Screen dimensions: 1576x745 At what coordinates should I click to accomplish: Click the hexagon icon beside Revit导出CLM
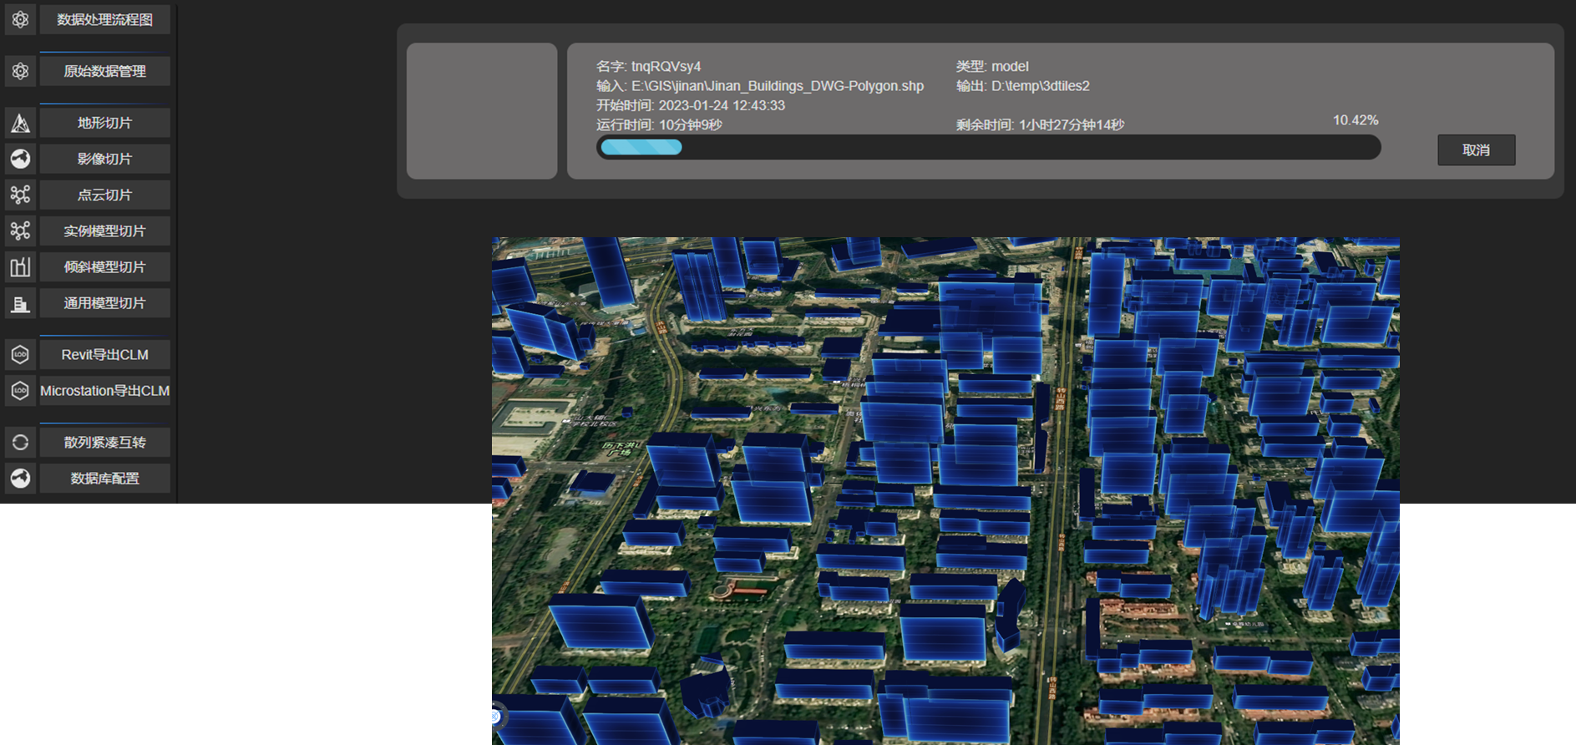point(20,355)
